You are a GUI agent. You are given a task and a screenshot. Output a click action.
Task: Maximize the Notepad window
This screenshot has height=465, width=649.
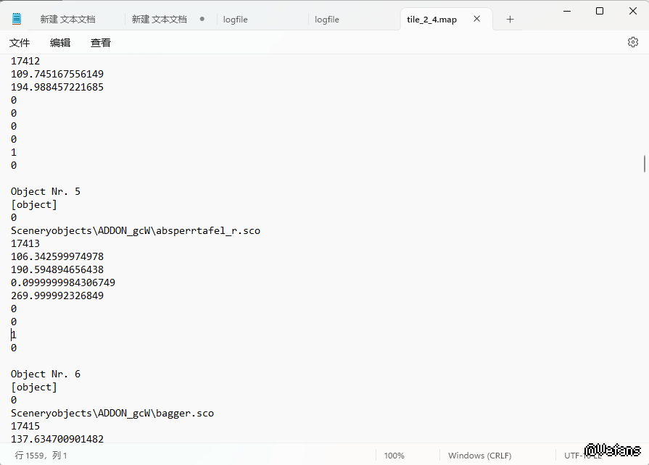(600, 11)
